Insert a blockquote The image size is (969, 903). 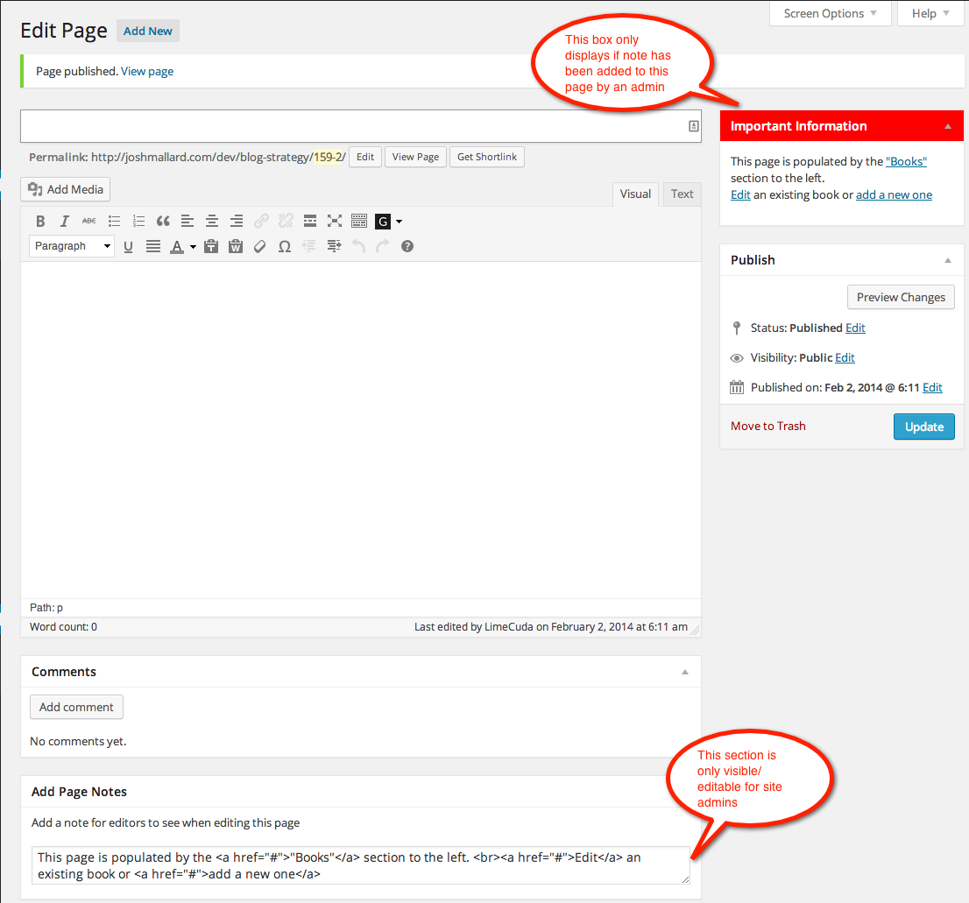coord(163,221)
